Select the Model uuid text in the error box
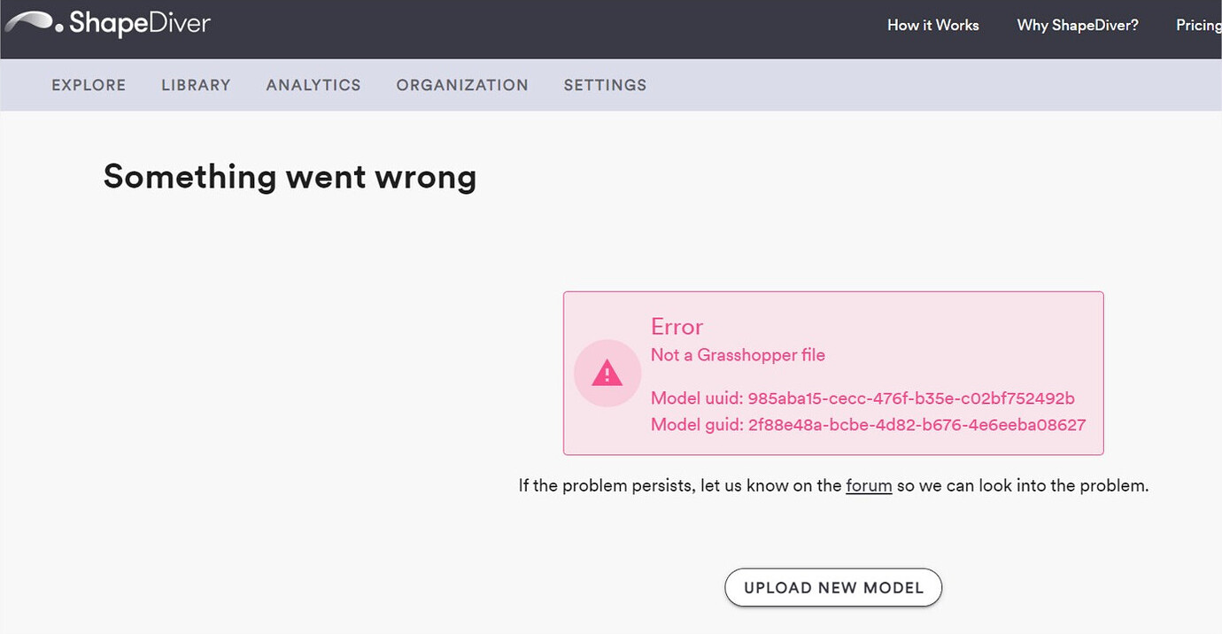 [x=862, y=398]
